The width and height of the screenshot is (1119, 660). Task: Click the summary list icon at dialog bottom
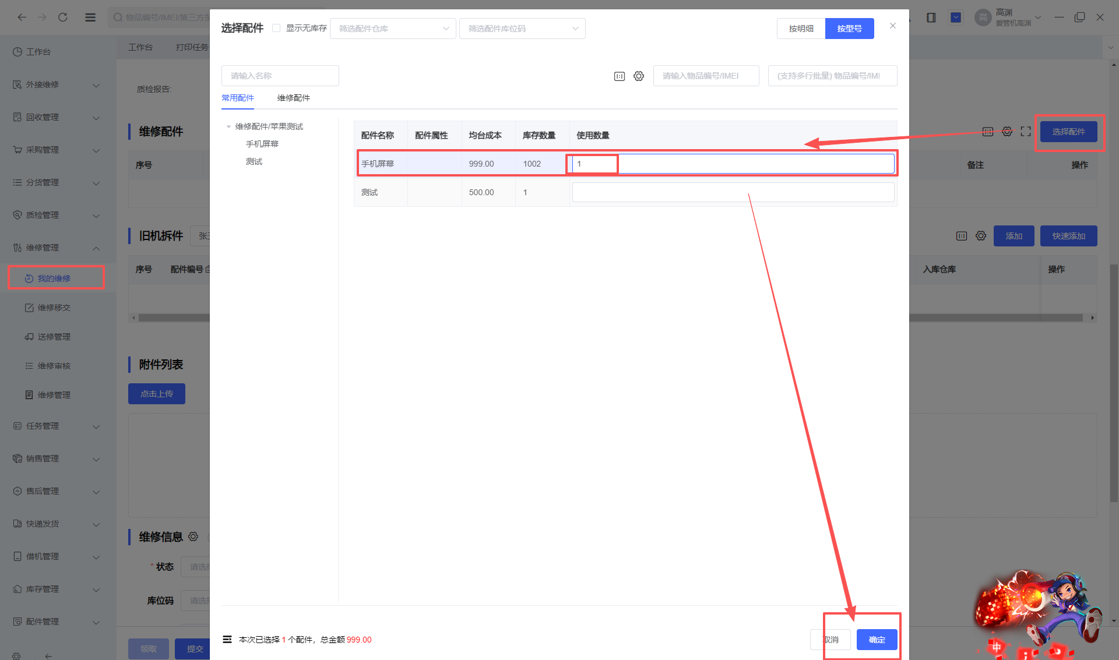[x=227, y=640]
